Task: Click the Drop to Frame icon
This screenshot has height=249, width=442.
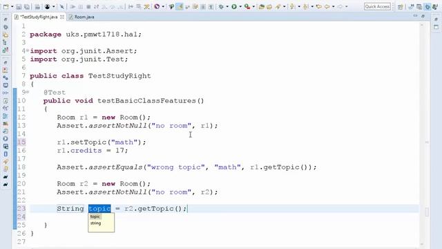Action: [x=139, y=6]
